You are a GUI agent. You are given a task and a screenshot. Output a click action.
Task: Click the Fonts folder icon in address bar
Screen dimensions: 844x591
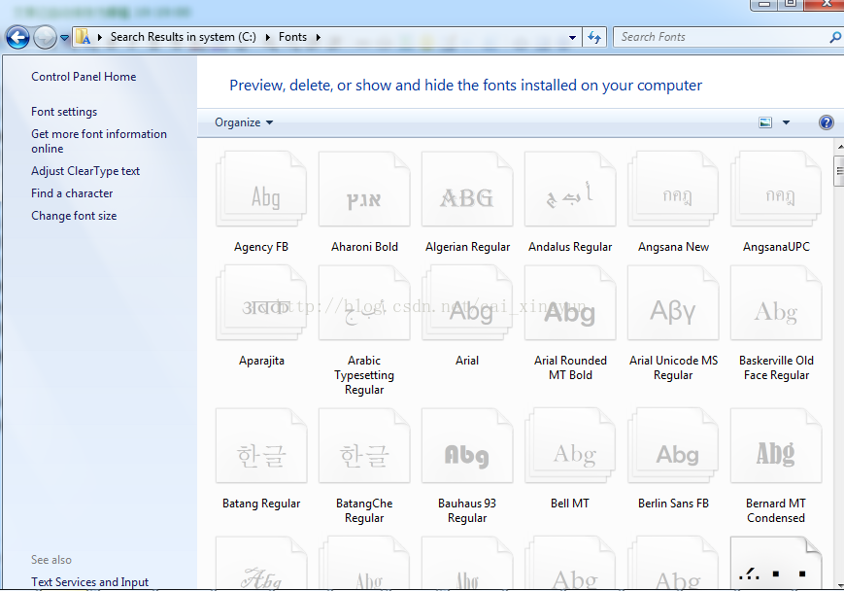(83, 37)
